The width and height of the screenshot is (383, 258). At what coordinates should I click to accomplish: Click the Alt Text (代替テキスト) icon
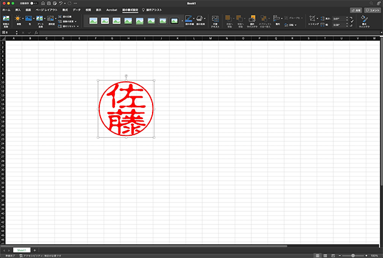215,19
